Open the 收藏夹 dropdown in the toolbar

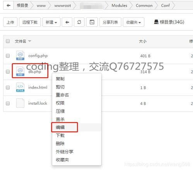pos(133,22)
